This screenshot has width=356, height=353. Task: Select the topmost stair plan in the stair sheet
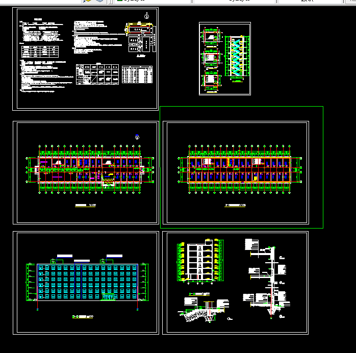click(211, 37)
